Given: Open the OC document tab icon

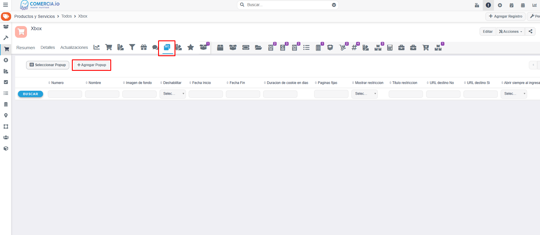Looking at the screenshot, I should click(x=271, y=48).
